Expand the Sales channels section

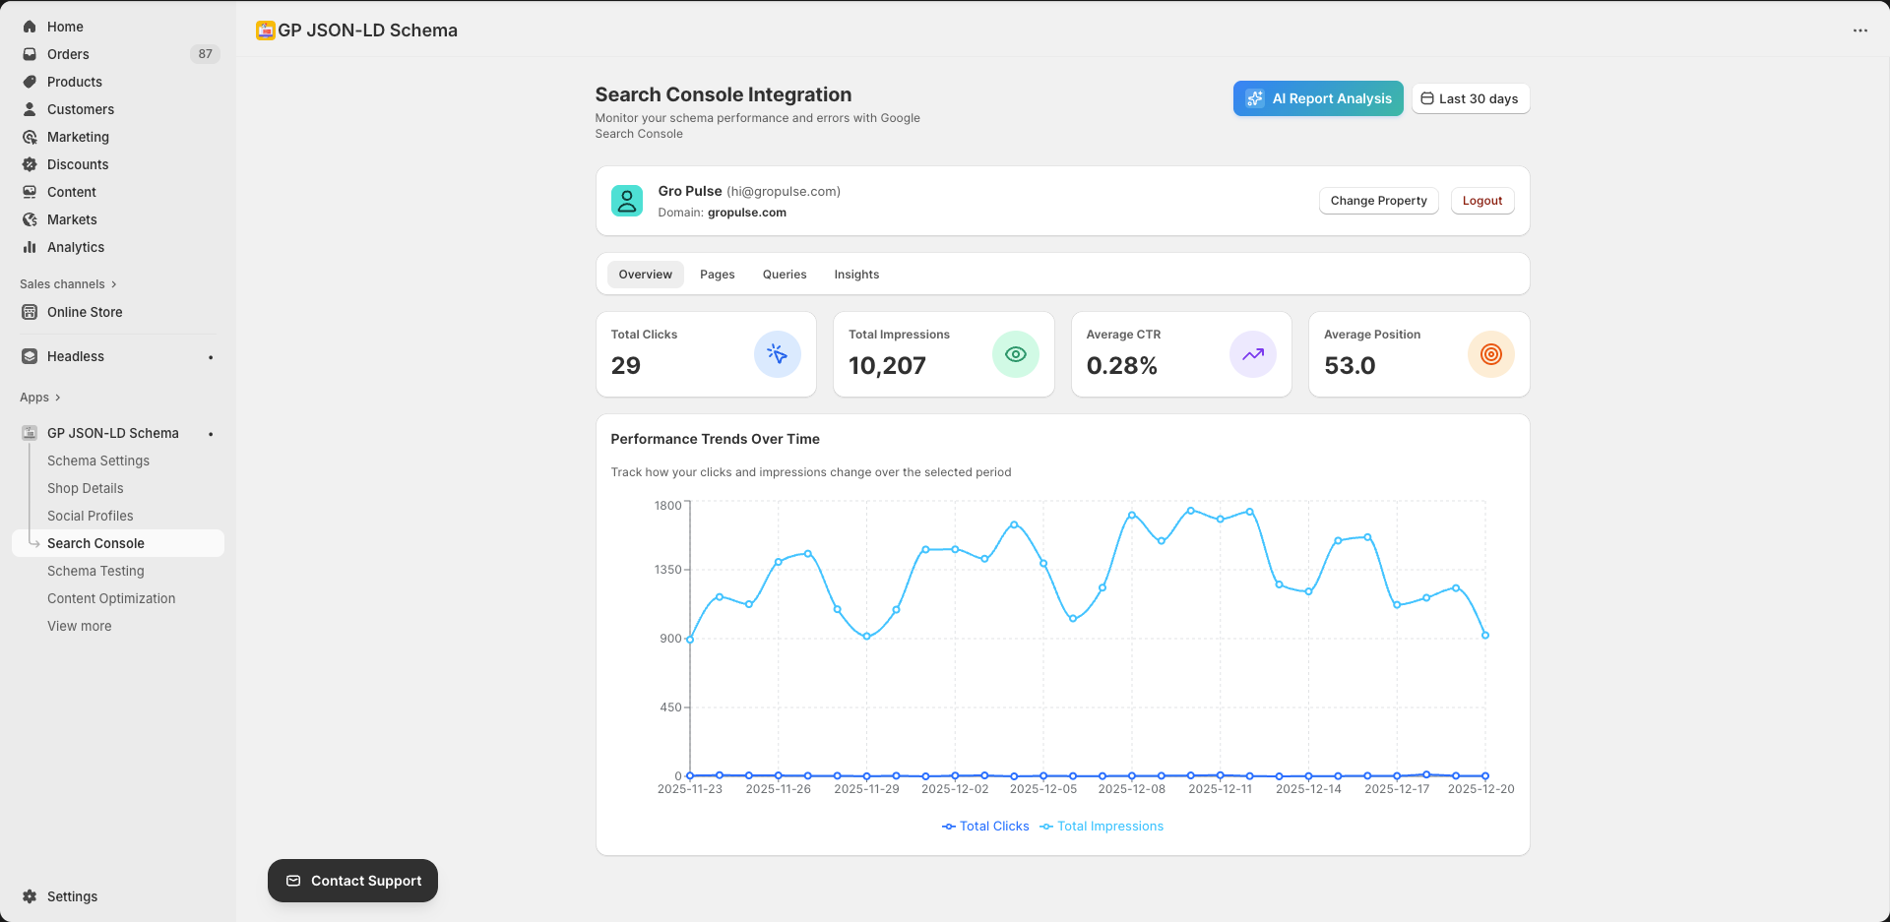[67, 283]
